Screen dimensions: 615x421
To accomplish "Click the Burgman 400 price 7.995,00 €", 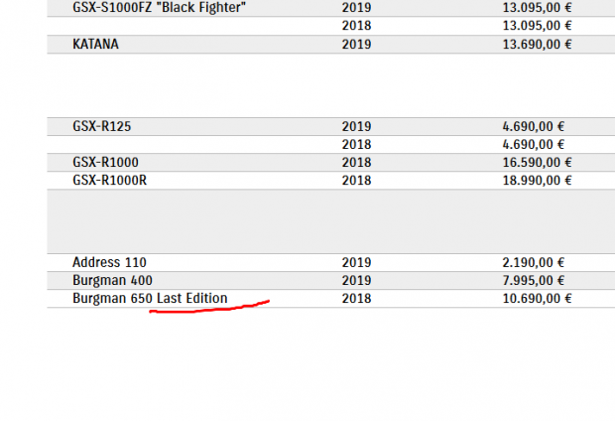I will coord(533,280).
